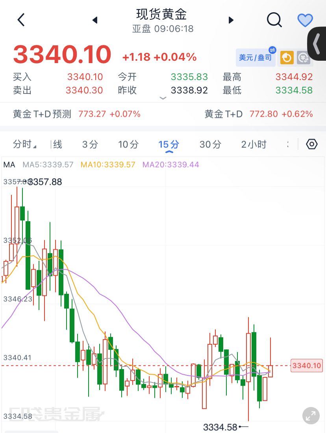Switch the 美元/盎司 price unit
Image resolution: width=326 pixels, height=433 pixels.
(256, 58)
